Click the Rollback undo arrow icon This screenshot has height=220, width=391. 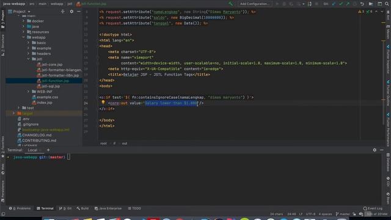click(362, 4)
